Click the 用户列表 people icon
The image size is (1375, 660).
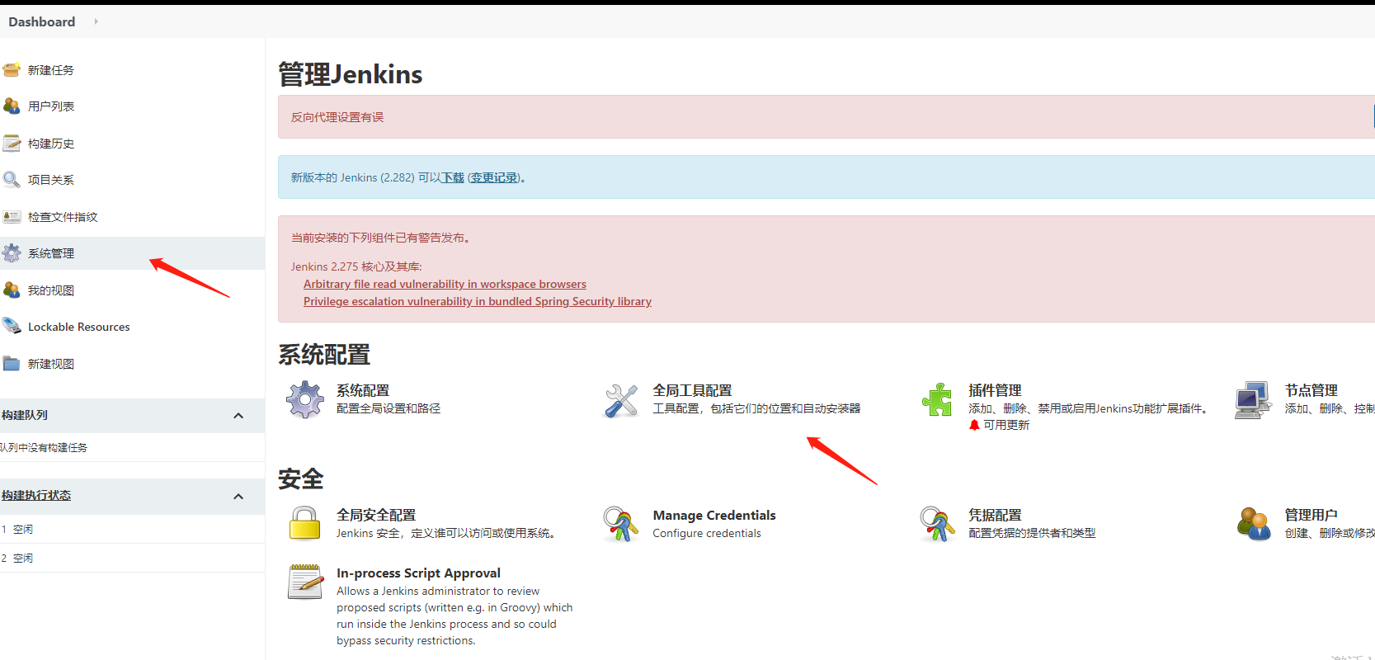[12, 106]
